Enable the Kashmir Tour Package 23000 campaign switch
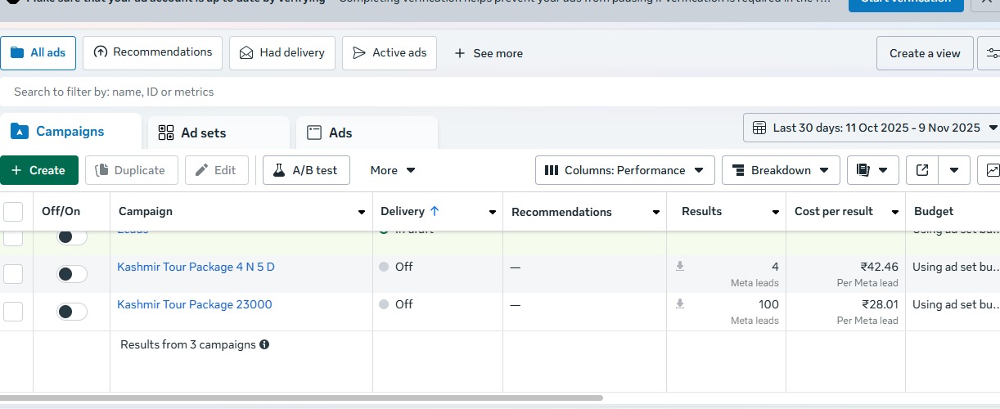The width and height of the screenshot is (1000, 409). tap(72, 312)
